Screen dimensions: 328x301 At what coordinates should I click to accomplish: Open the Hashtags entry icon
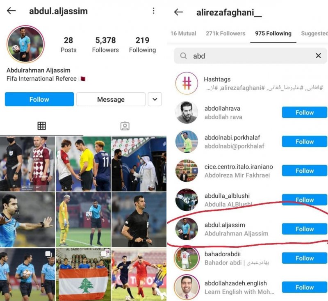(187, 83)
